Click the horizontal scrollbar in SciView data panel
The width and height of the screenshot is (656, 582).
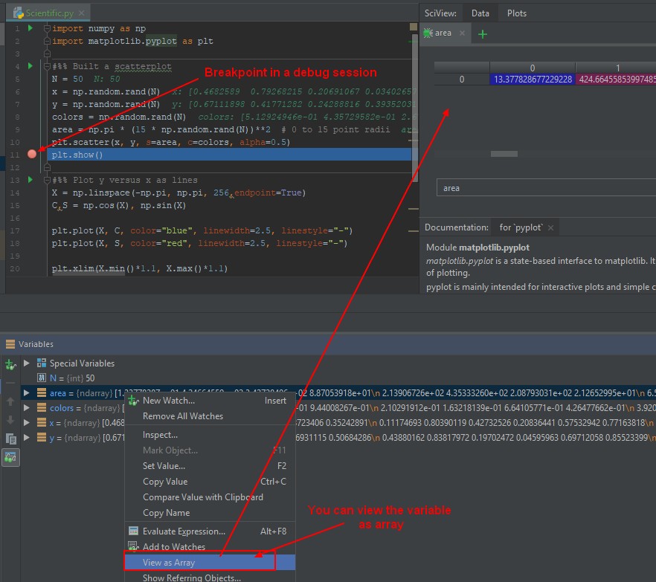[504, 154]
